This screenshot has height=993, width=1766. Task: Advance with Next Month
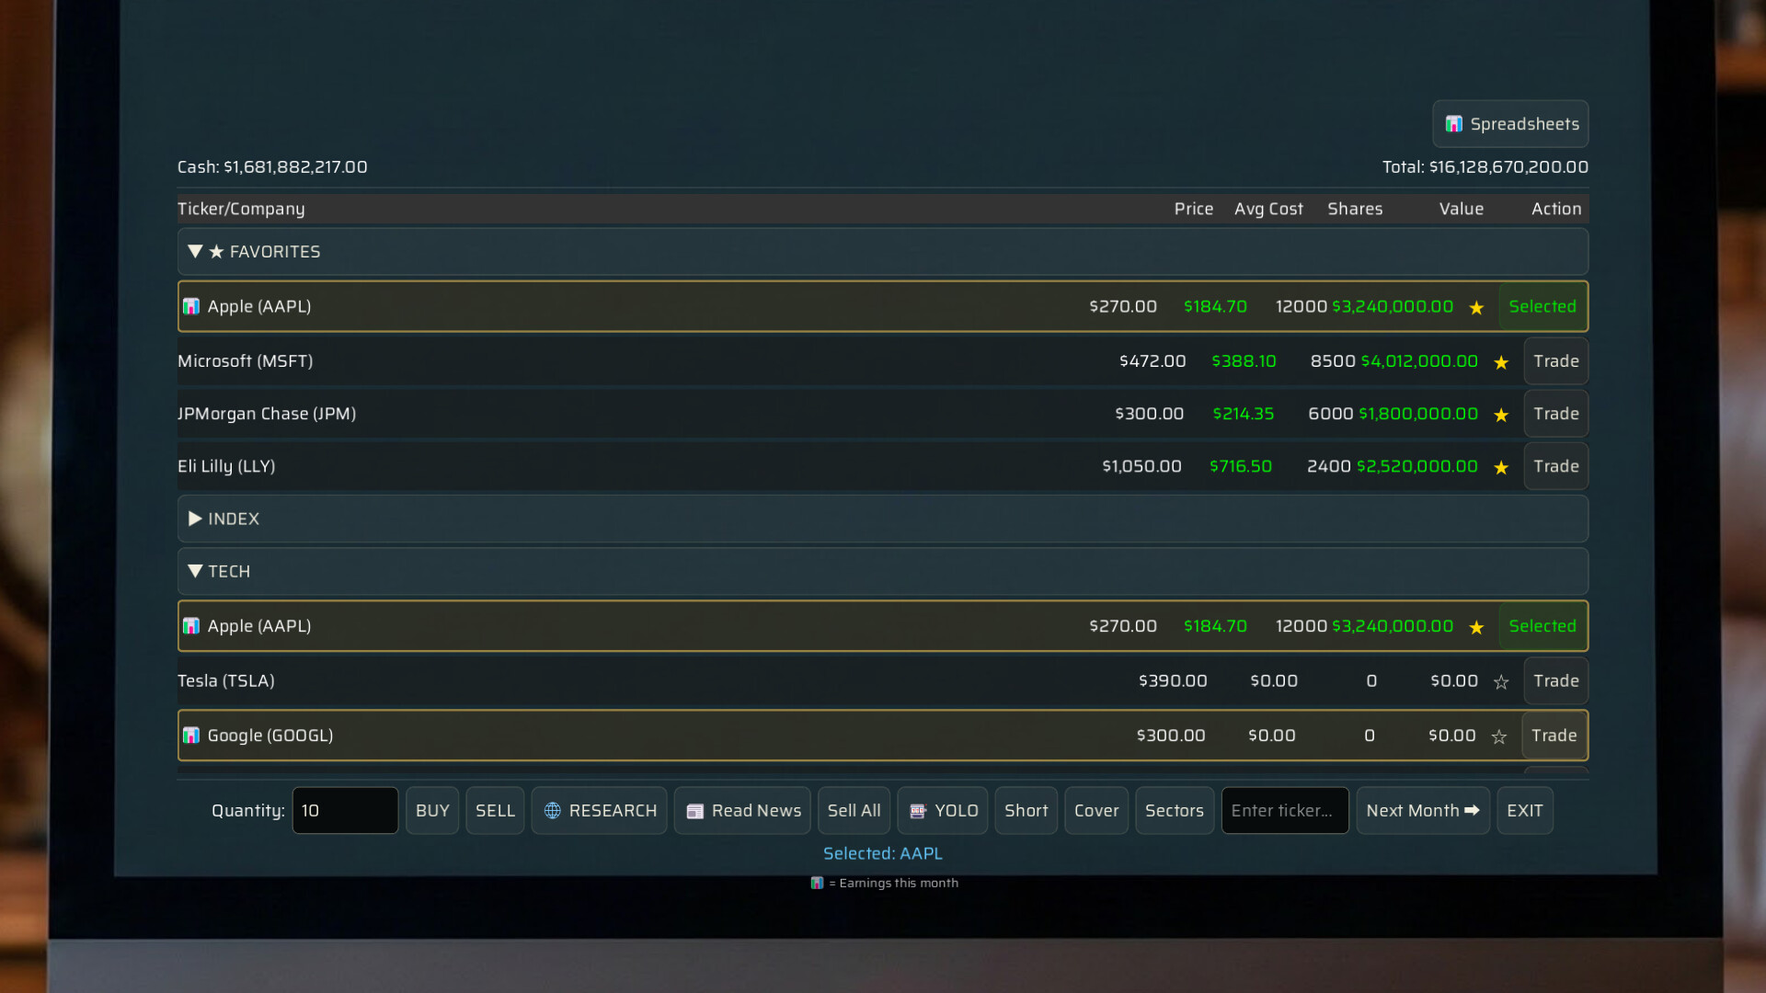coord(1423,810)
